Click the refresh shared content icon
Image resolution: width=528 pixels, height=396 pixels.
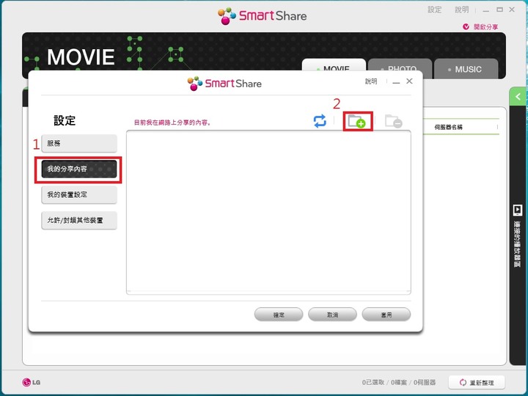click(320, 121)
